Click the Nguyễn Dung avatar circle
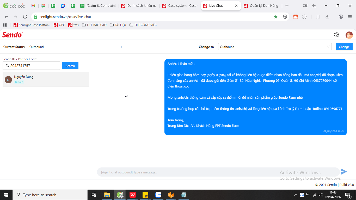This screenshot has height=200, width=356. coord(8,80)
